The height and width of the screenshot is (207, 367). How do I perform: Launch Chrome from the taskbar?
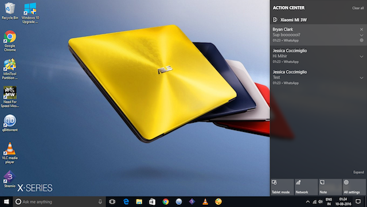point(166,202)
